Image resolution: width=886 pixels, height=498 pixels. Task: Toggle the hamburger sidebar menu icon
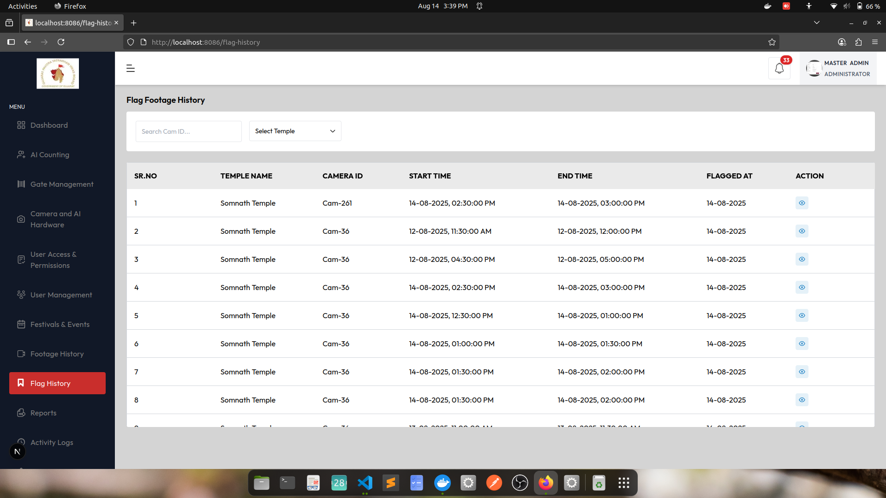point(131,68)
